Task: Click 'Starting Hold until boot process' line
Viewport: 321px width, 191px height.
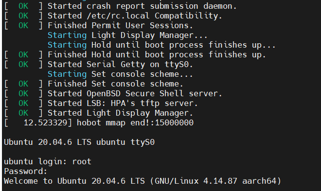Action: pyautogui.click(x=161, y=45)
